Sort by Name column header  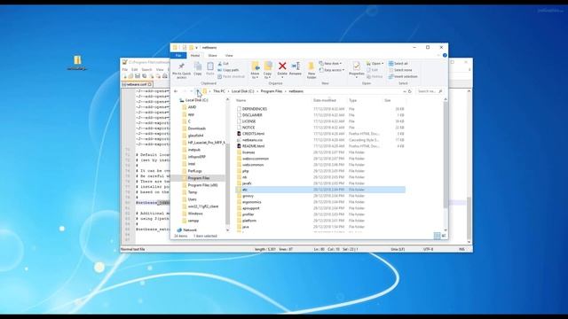(x=241, y=100)
